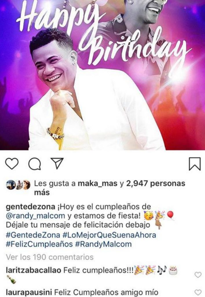Share the post via paper plane icon
The width and height of the screenshot is (205, 297).
(x=57, y=163)
